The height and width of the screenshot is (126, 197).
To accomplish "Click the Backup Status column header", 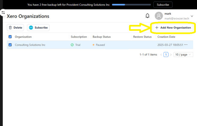I will click(x=102, y=37).
